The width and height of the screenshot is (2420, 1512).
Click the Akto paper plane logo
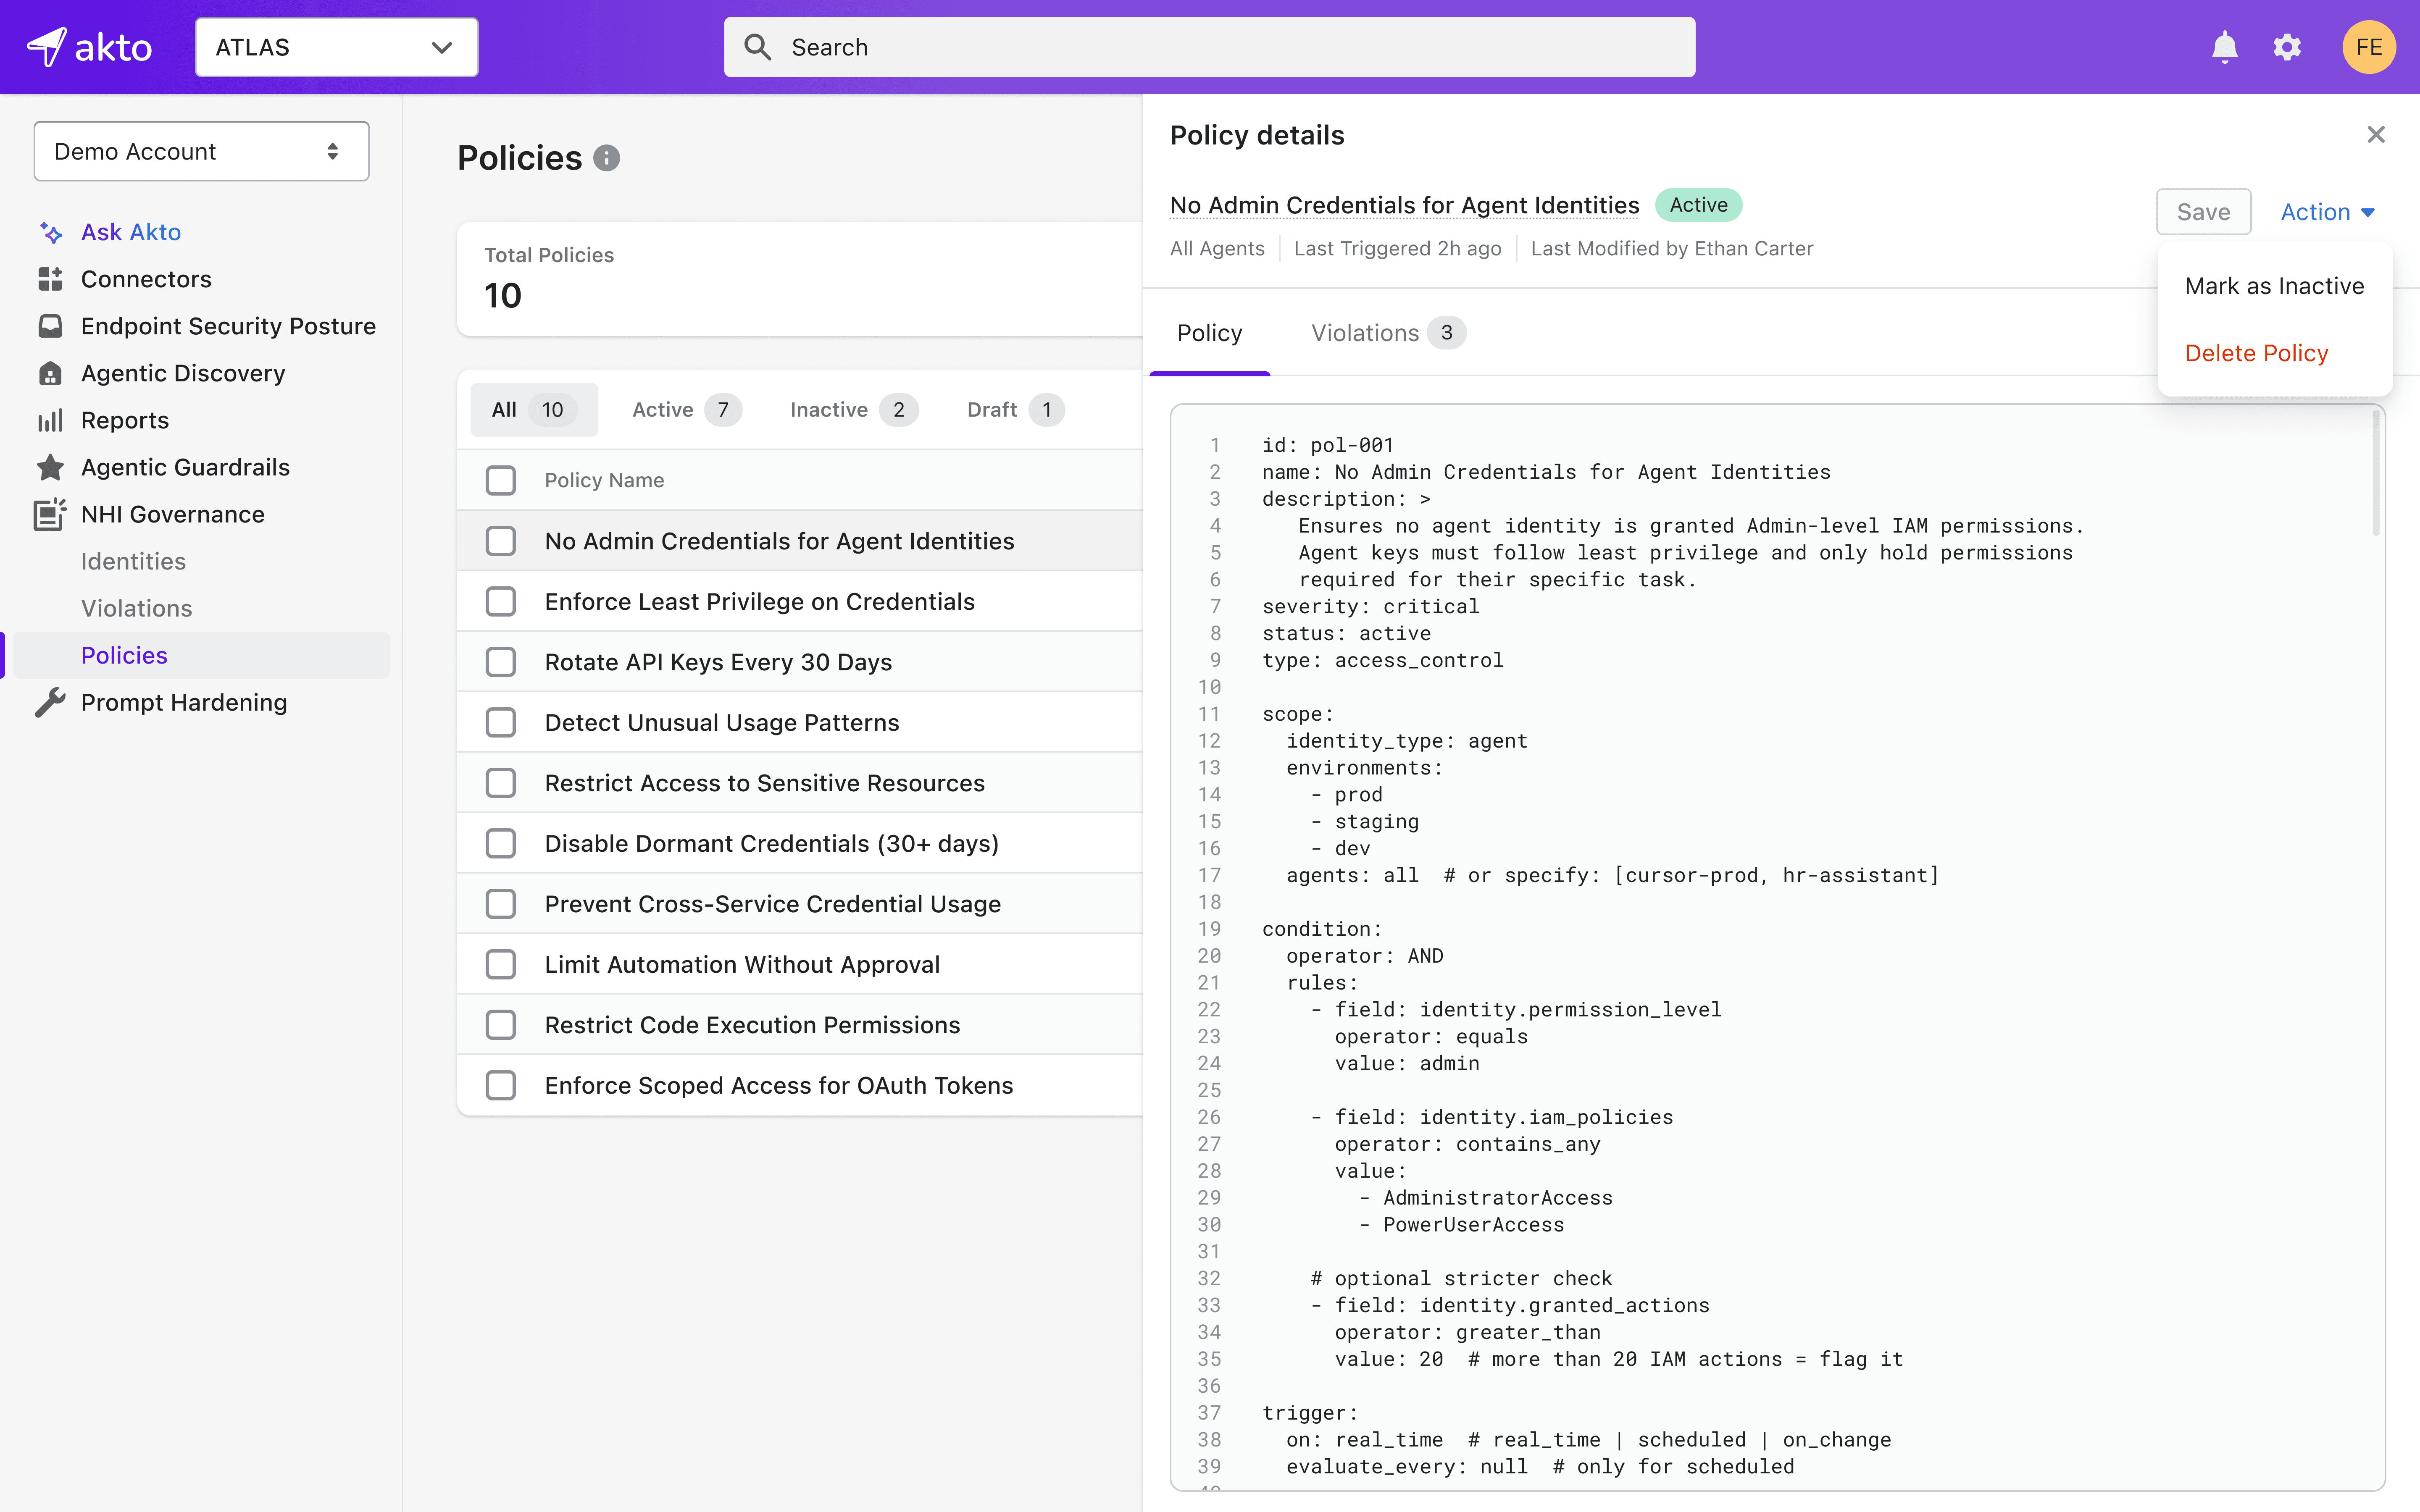(x=47, y=47)
